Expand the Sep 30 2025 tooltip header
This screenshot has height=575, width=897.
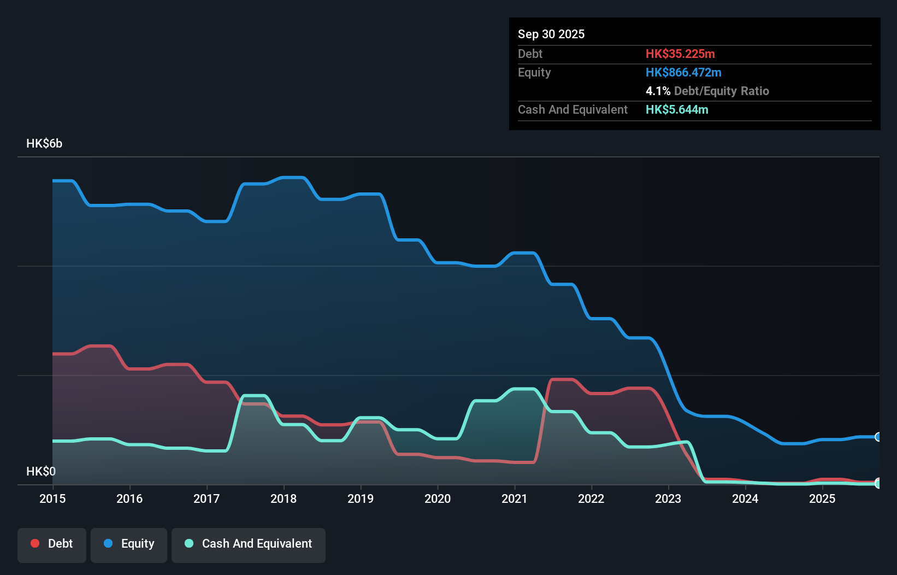click(551, 34)
